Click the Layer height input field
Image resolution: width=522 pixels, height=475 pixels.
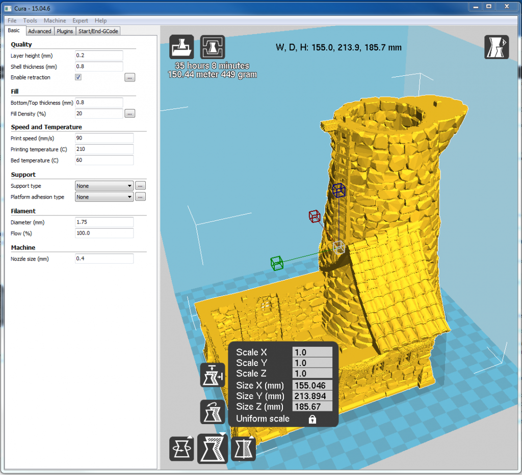point(99,55)
